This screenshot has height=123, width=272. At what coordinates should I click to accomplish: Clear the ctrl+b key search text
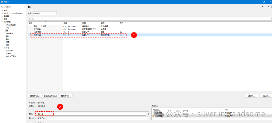point(271,19)
